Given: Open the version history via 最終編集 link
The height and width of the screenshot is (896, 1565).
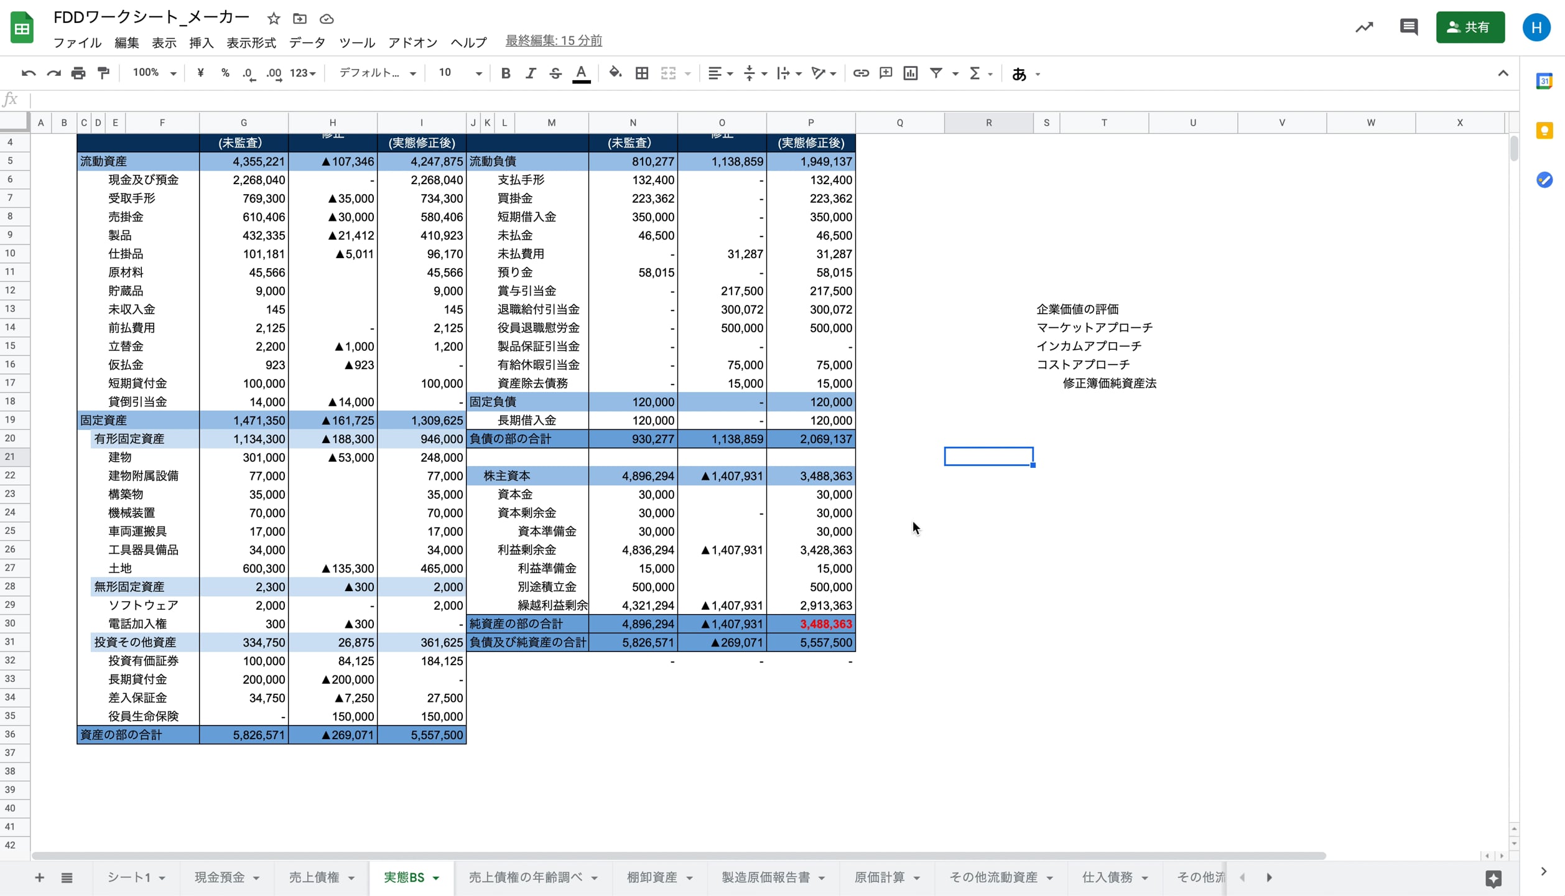Looking at the screenshot, I should click(x=552, y=40).
